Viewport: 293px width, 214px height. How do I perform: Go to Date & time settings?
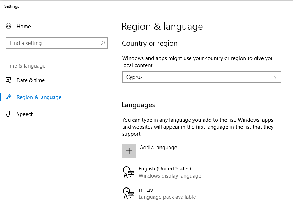pos(31,80)
